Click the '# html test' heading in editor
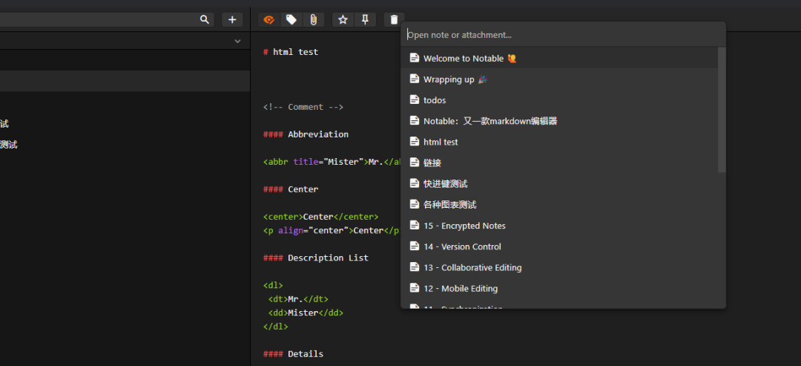 click(291, 52)
